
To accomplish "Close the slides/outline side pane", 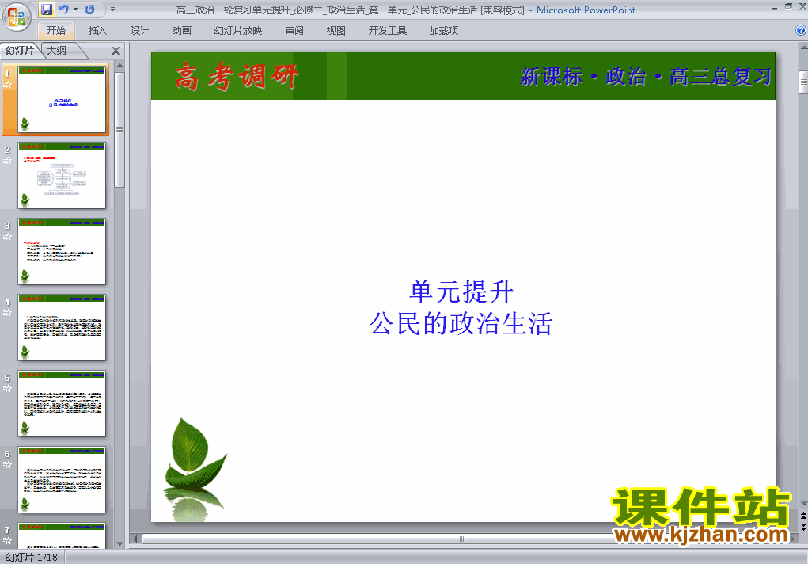I will tap(116, 51).
